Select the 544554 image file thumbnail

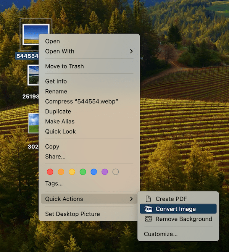point(31,34)
